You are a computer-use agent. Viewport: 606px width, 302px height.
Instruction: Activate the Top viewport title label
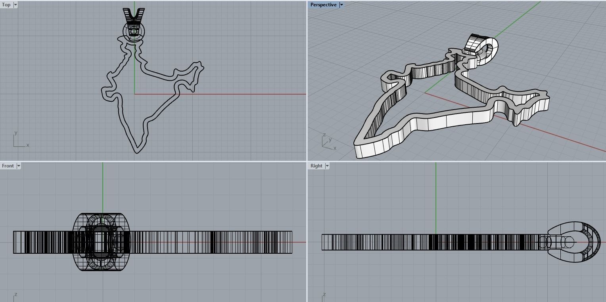pos(6,5)
